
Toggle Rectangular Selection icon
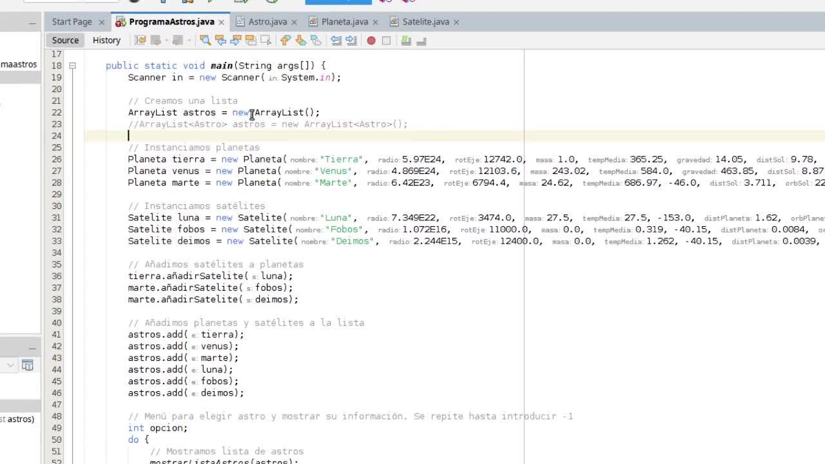pyautogui.click(x=266, y=41)
